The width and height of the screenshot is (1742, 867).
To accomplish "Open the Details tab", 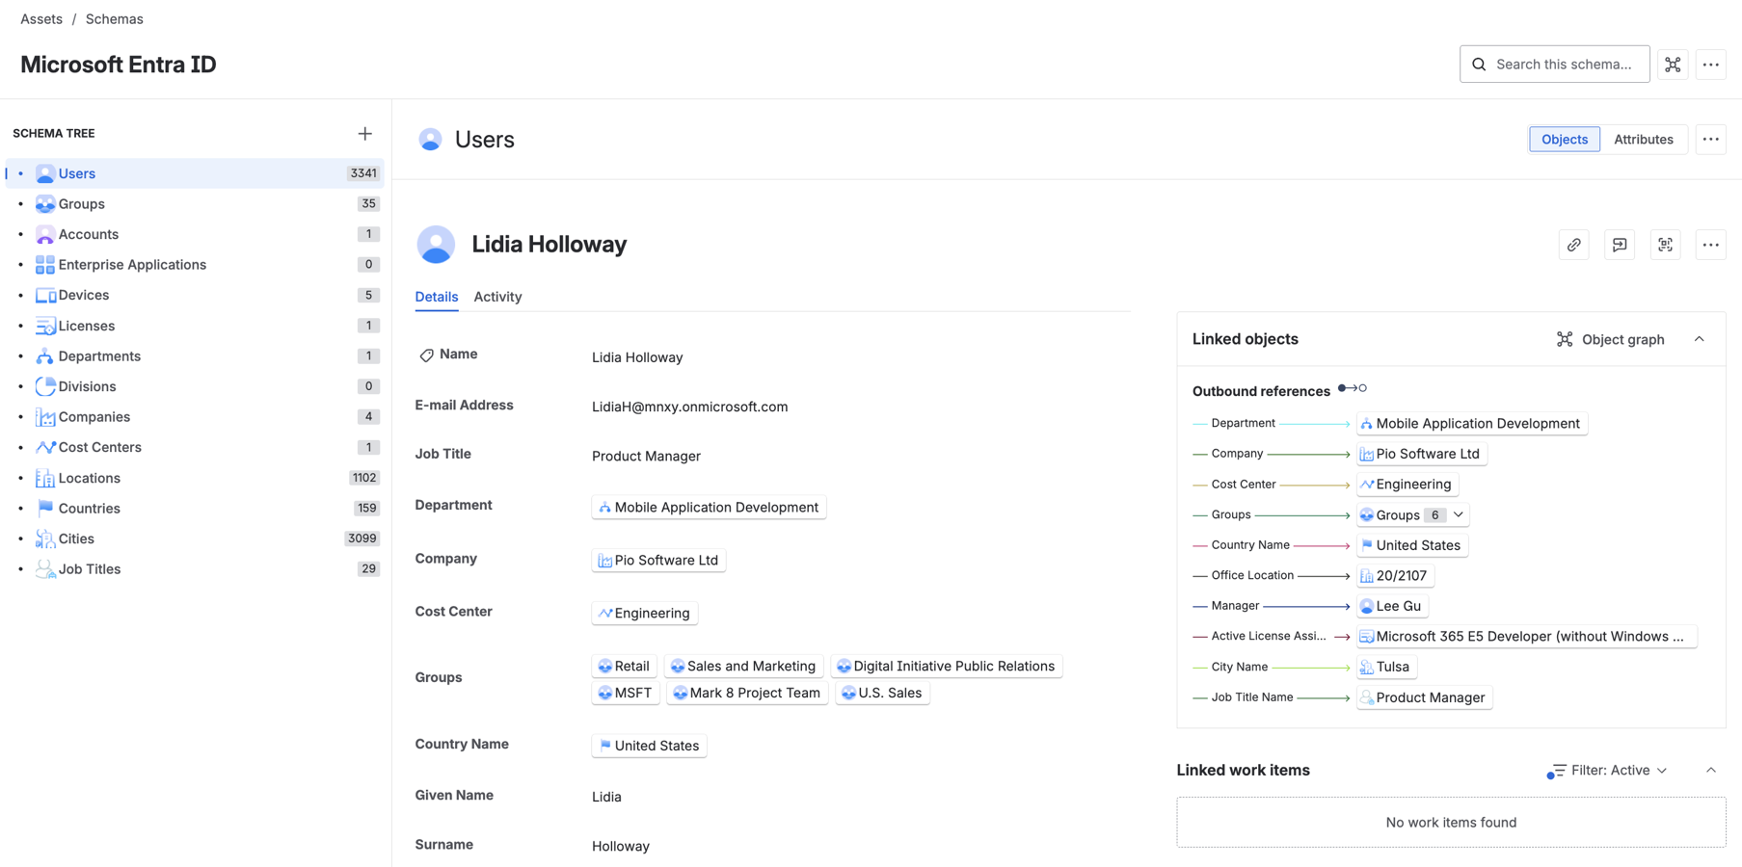I will (x=437, y=297).
